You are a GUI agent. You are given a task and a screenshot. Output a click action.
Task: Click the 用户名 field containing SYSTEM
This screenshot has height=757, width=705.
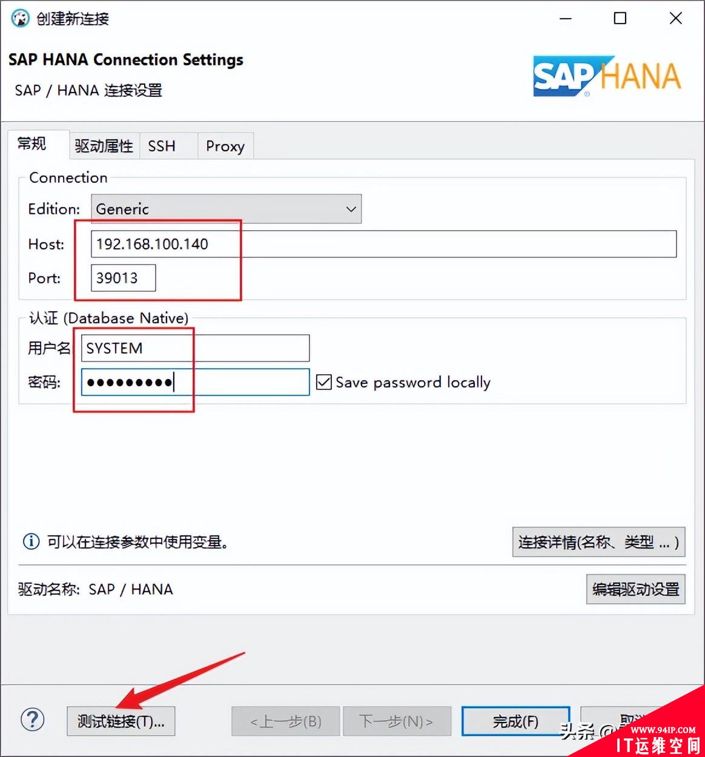coord(195,348)
